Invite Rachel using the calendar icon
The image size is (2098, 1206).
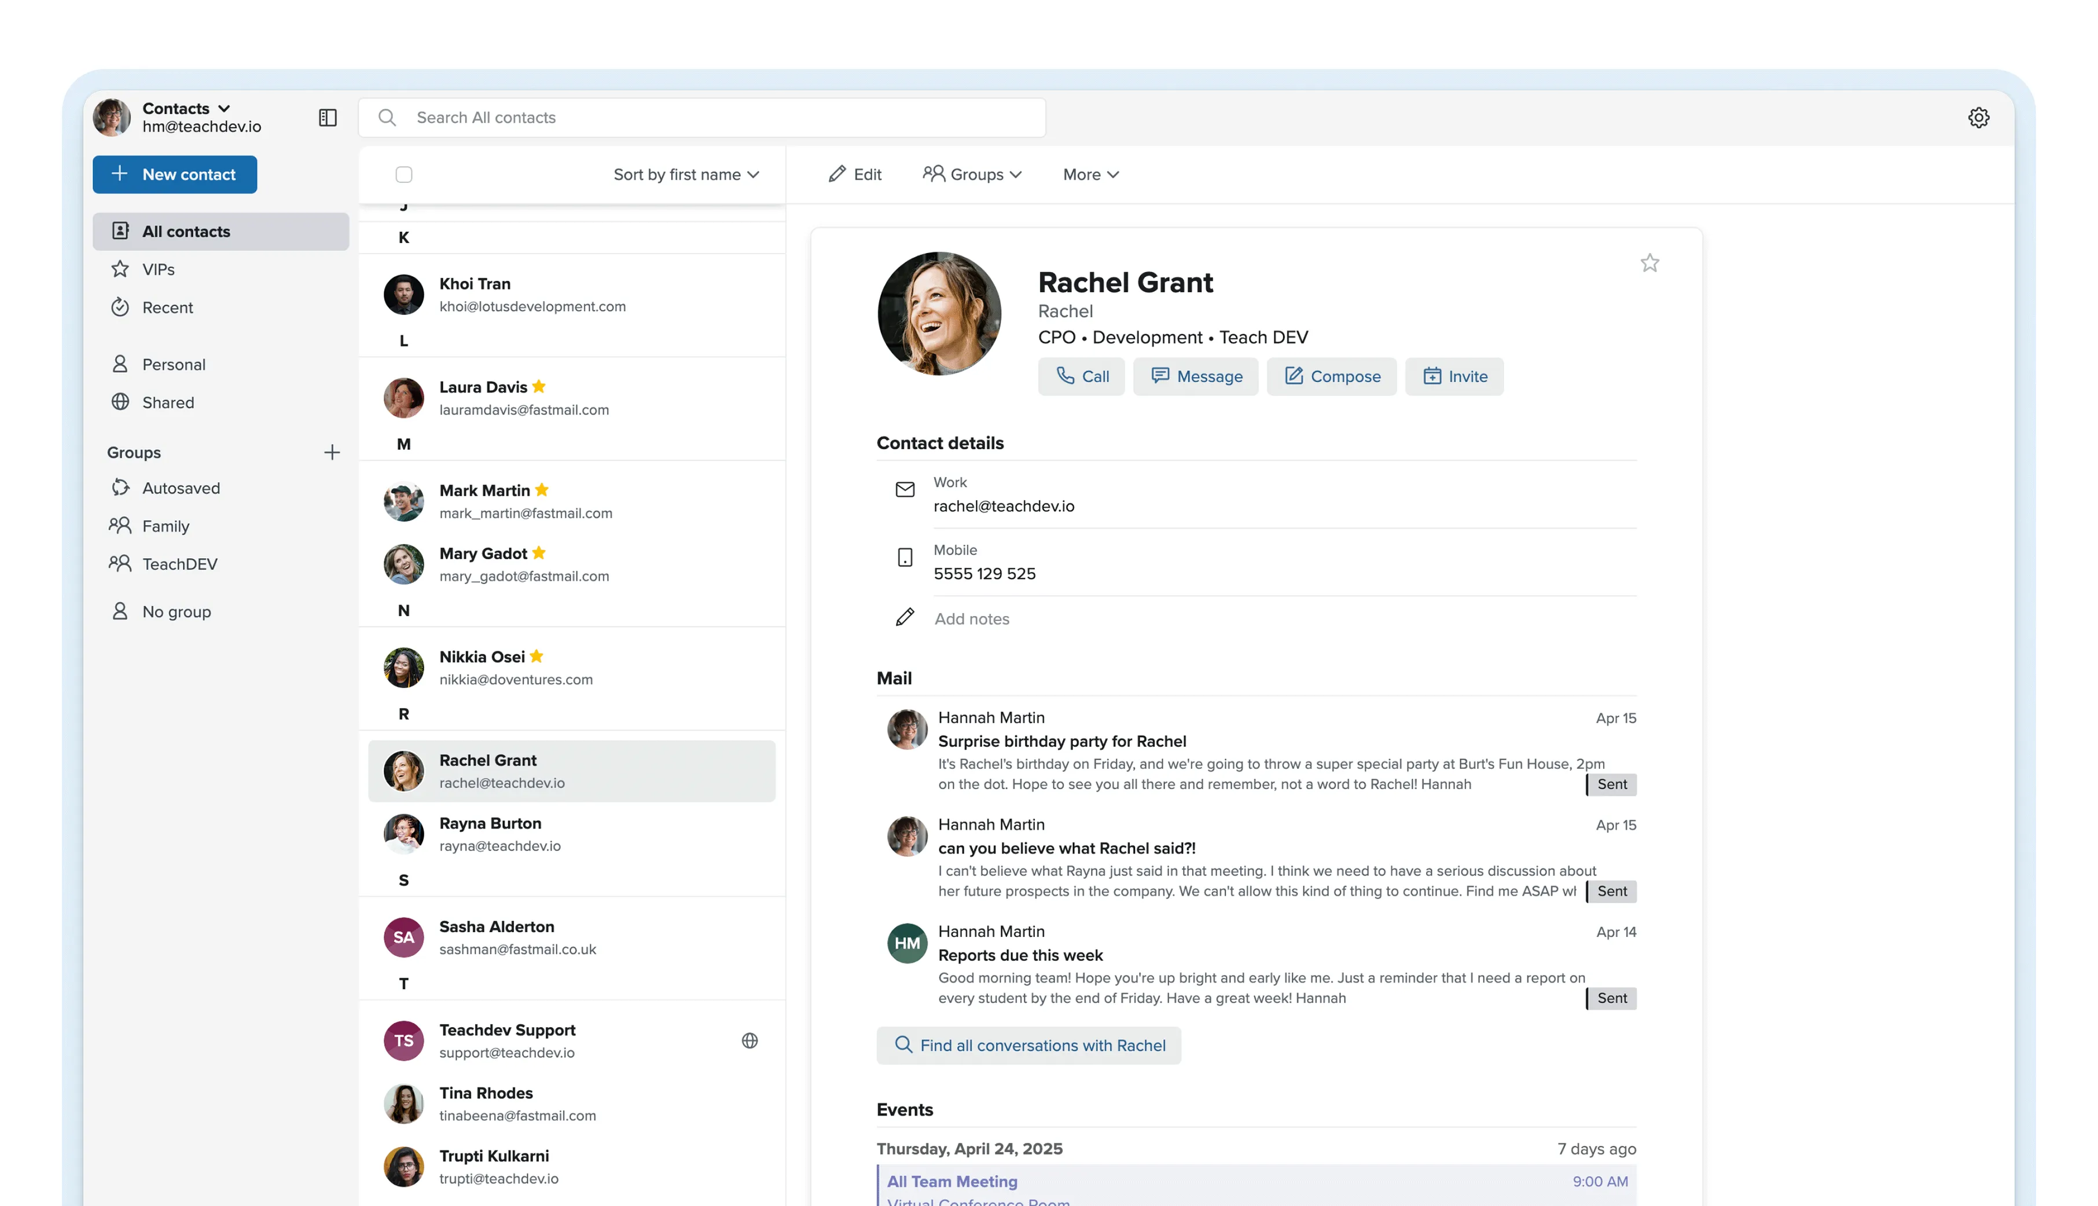pyautogui.click(x=1454, y=376)
